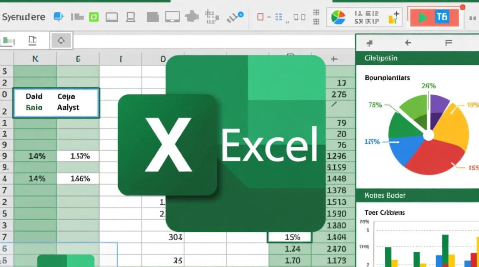Viewport: 479px width, 267px height.
Task: Select the Cilelipstin panel header
Action: (x=417, y=58)
